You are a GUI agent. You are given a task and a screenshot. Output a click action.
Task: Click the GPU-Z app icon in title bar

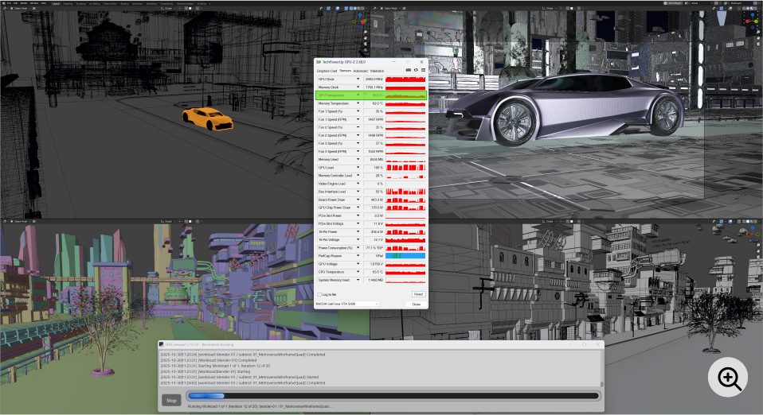pos(319,61)
